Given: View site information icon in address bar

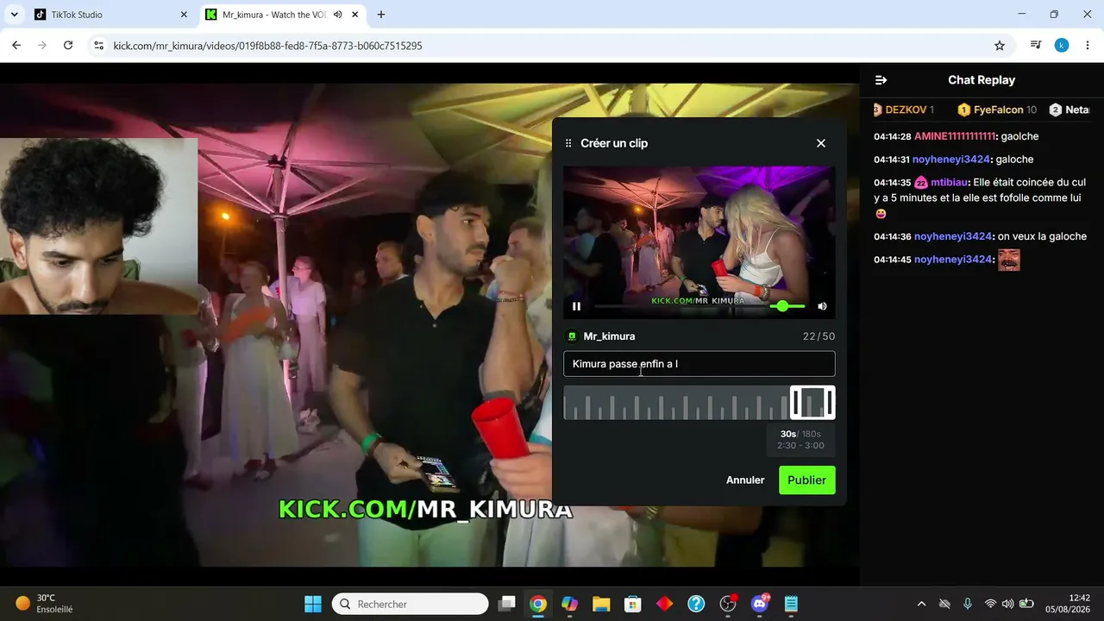Looking at the screenshot, I should 98,46.
